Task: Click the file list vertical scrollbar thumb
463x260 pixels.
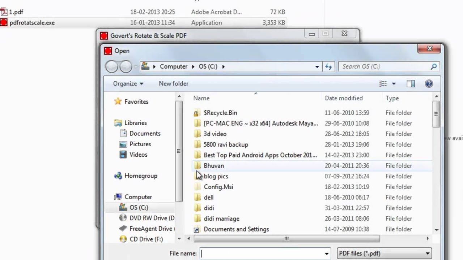Action: pos(436,114)
